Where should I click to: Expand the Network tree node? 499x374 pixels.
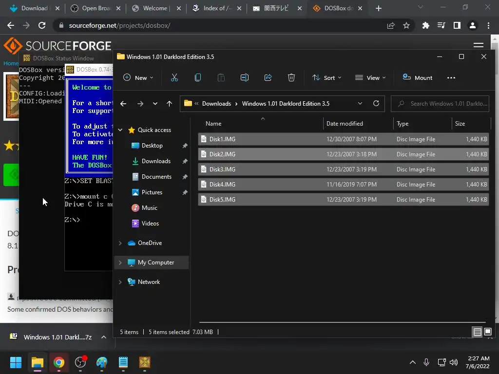click(120, 282)
